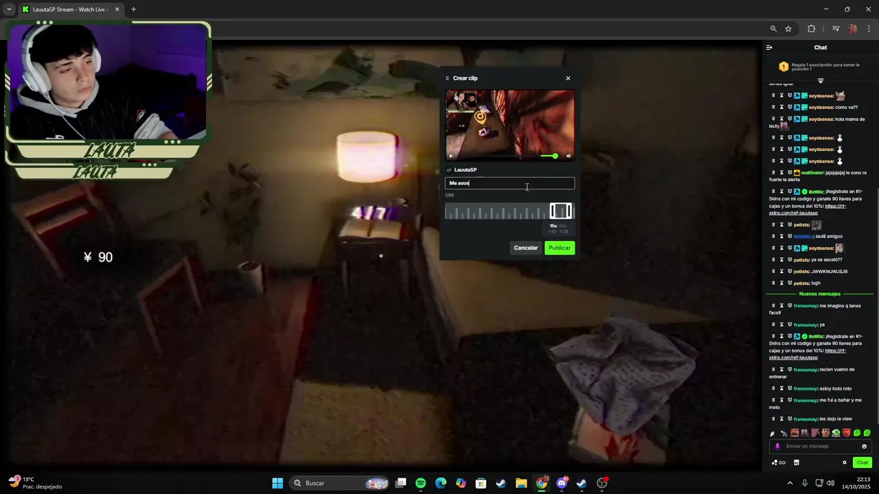Open the emoji picker in chat input
Image resolution: width=879 pixels, height=494 pixels.
(865, 446)
